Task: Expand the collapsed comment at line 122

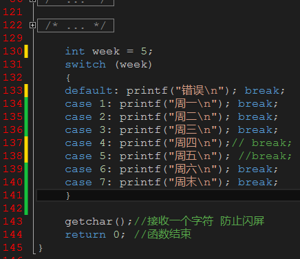Action: 32,25
